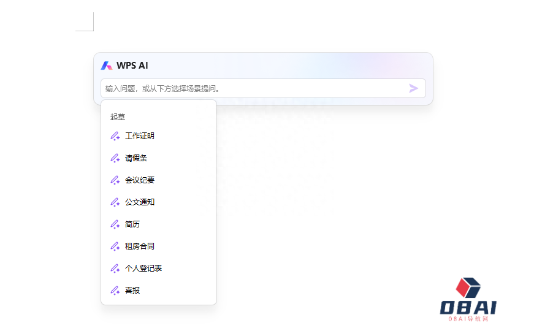
Task: Choose the 简历 template option
Action: tap(132, 224)
